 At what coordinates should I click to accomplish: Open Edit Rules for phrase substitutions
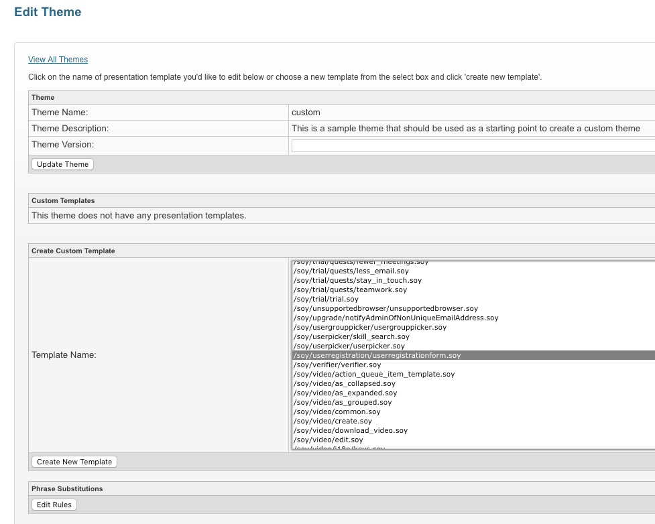[x=54, y=505]
